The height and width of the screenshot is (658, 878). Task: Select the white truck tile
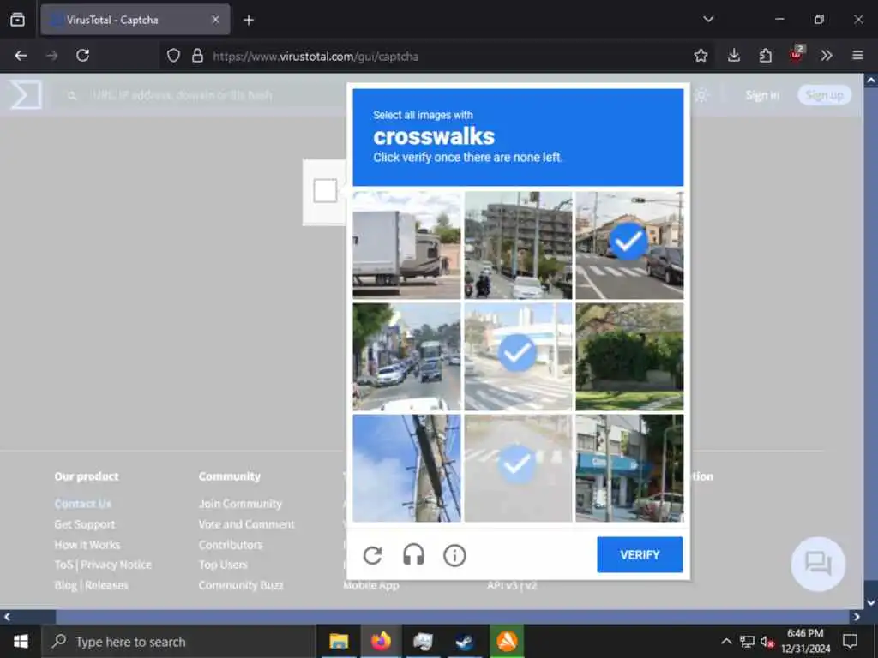406,245
